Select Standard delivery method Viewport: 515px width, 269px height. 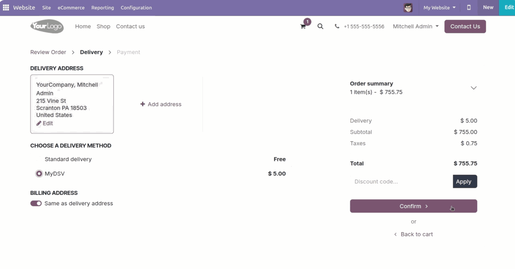[39, 159]
